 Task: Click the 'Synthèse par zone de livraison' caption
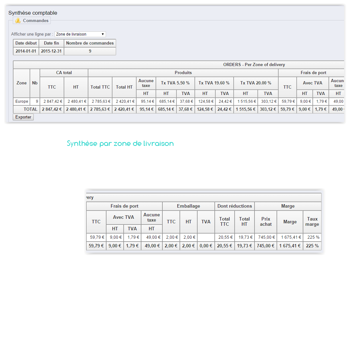(120, 143)
